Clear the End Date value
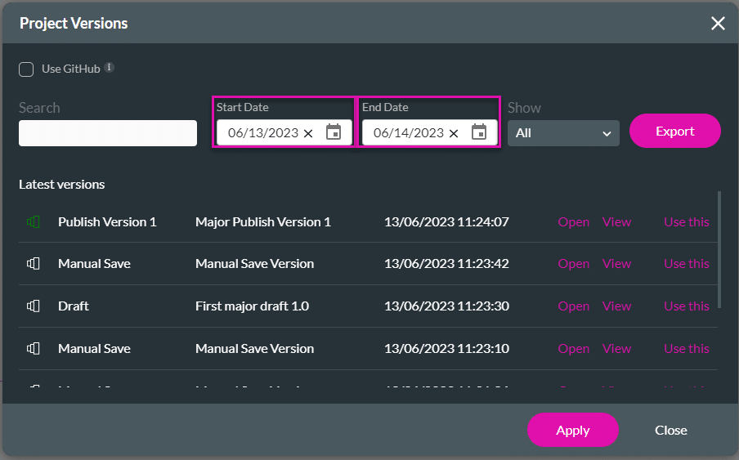Viewport: 739px width, 460px height. coord(454,133)
